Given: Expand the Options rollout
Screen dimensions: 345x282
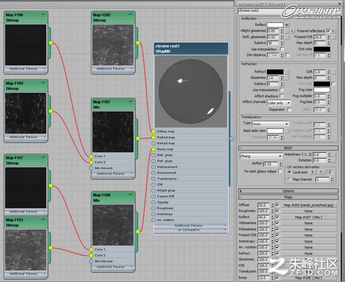Looking at the screenshot, I should pos(288,191).
